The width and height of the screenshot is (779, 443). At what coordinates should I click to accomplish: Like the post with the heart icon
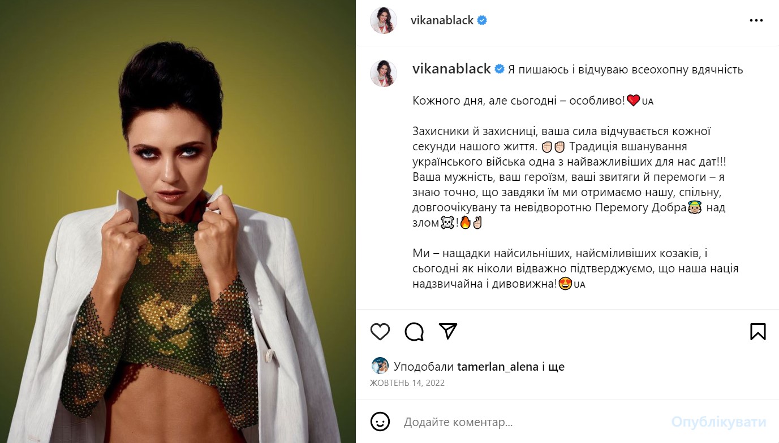380,331
